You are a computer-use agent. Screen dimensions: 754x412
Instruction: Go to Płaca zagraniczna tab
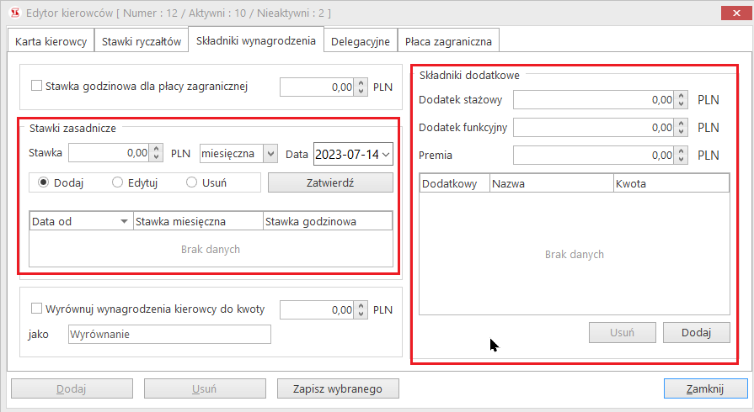(448, 42)
